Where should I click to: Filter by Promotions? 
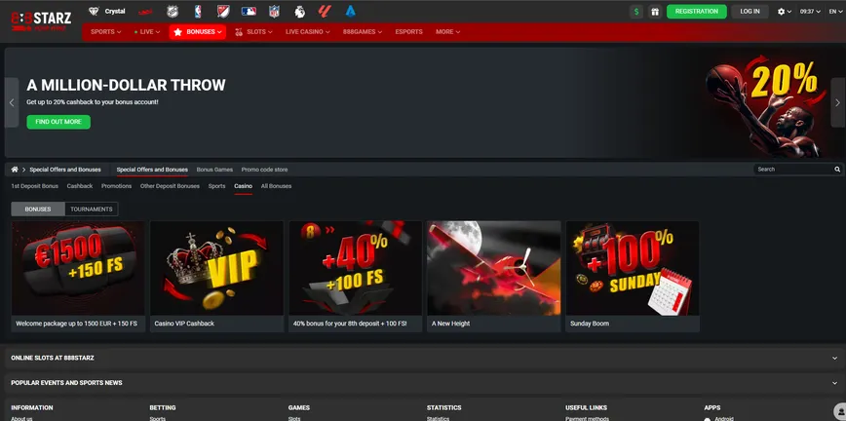point(117,186)
